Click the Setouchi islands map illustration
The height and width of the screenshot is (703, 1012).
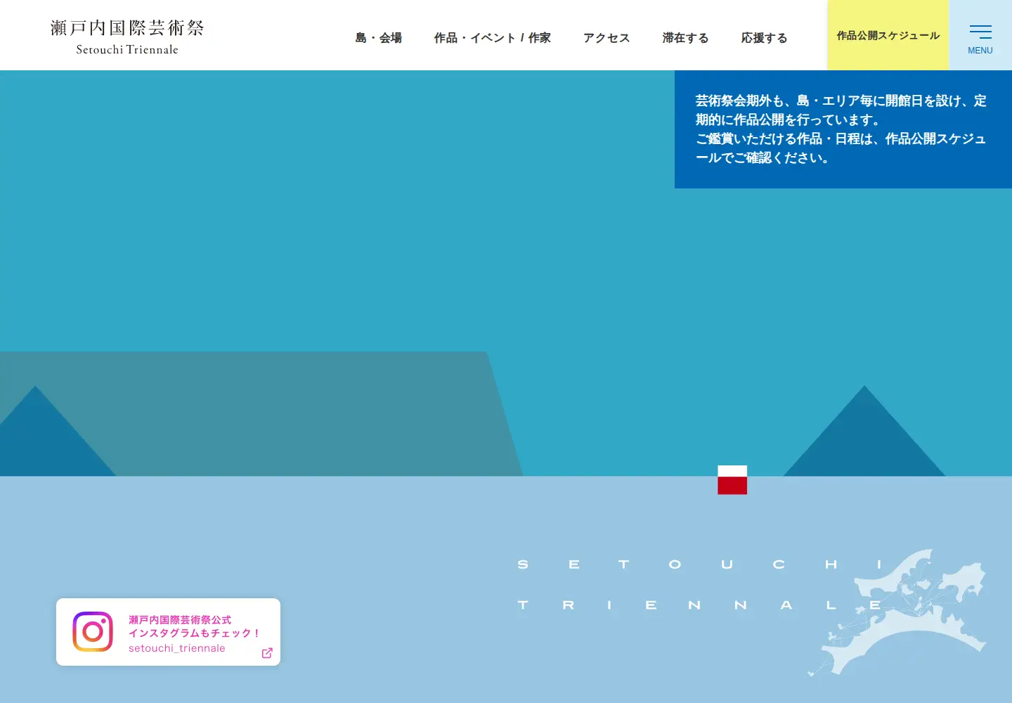[898, 613]
